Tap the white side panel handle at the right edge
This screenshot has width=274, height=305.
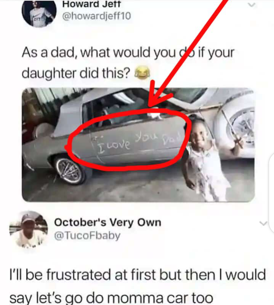[271, 193]
